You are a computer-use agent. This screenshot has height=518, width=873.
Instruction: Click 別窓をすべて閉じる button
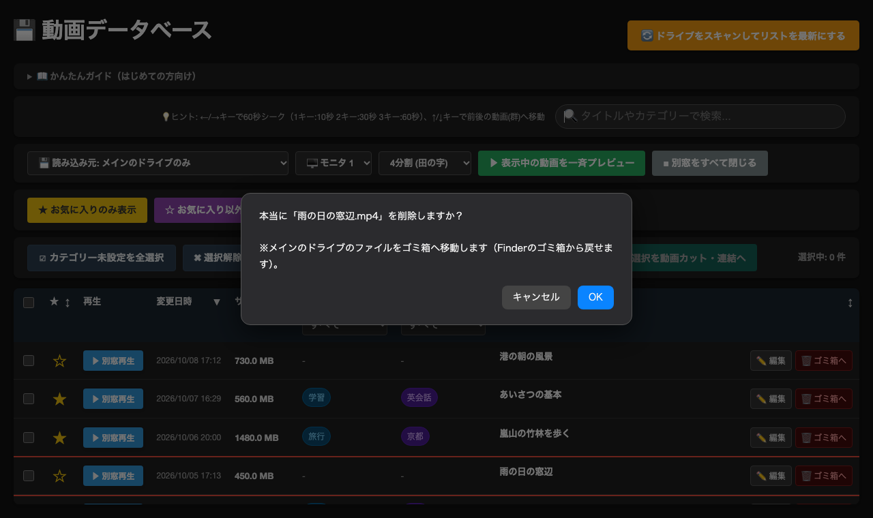[x=710, y=163]
